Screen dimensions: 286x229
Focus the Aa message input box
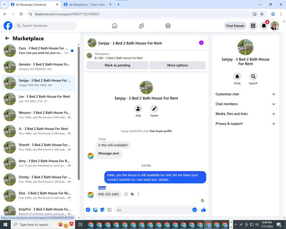153,210
